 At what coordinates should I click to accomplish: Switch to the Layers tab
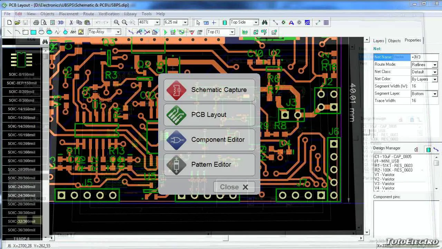point(378,41)
